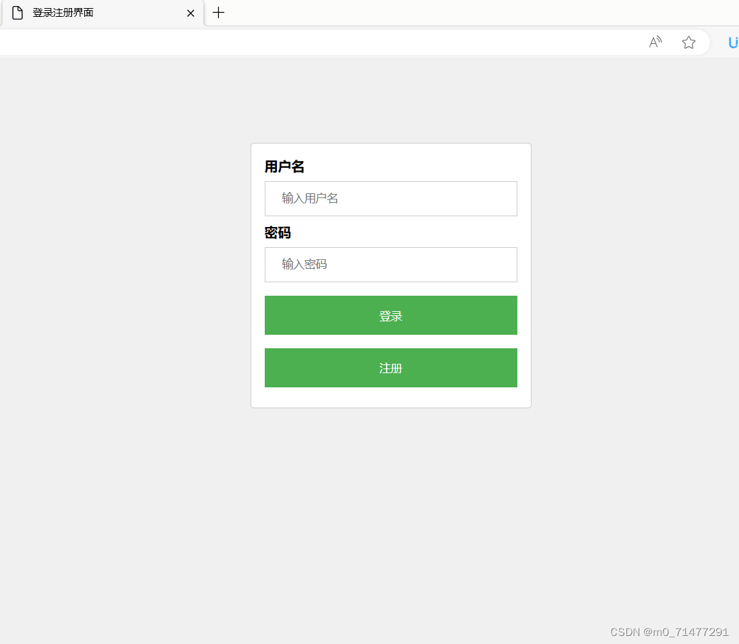Viewport: 739px width, 644px height.
Task: Open a new tab with plus icon
Action: [x=218, y=13]
